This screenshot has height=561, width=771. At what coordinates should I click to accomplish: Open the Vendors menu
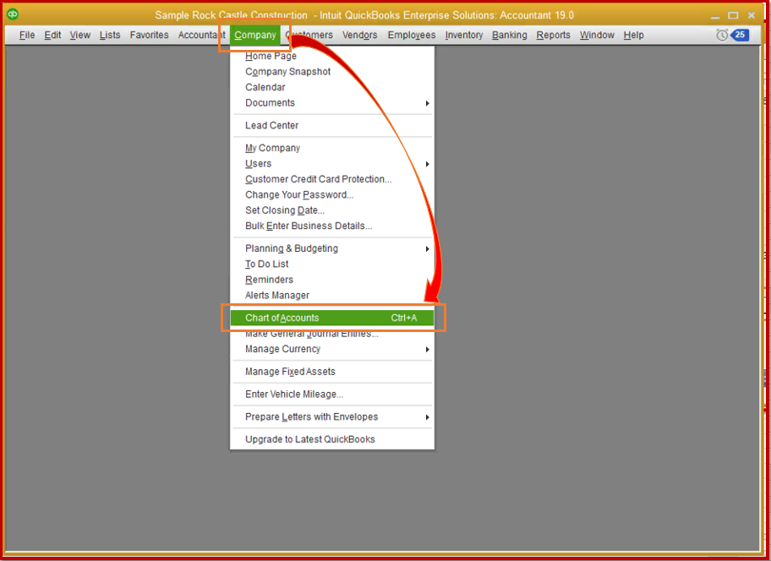(359, 35)
